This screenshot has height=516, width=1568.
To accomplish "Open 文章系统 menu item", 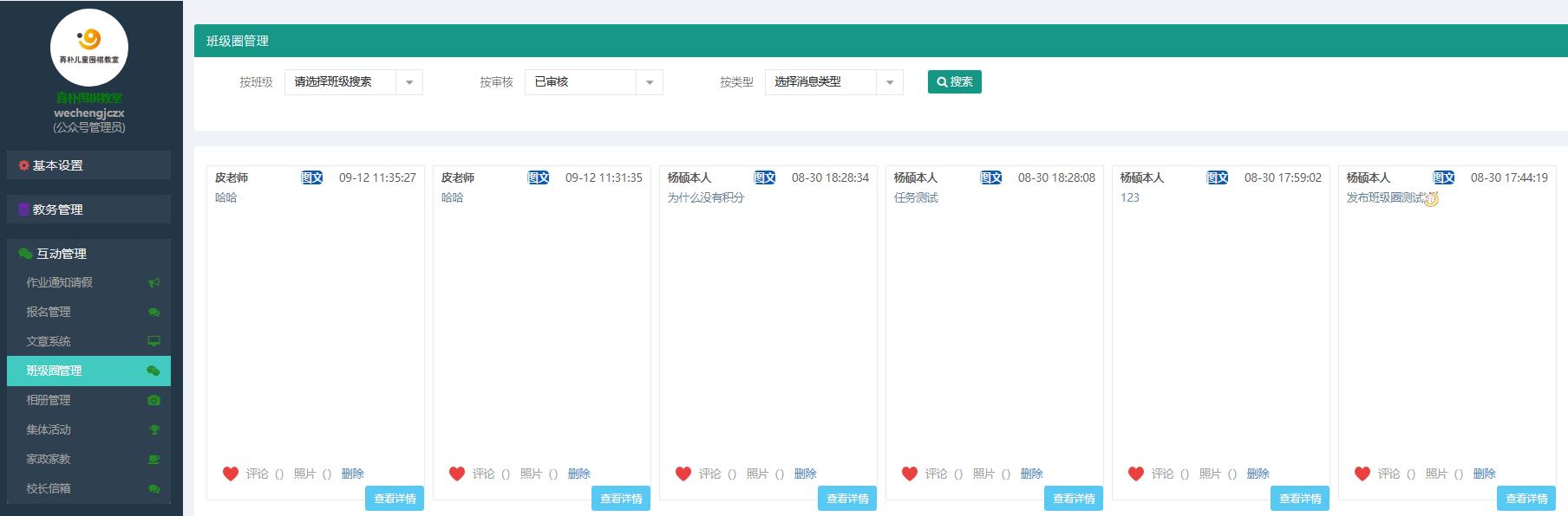I will point(89,341).
